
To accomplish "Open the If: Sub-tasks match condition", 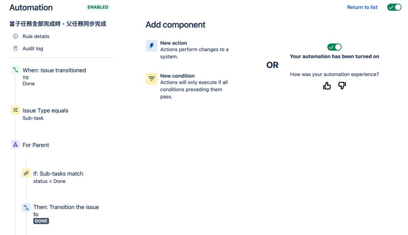I will coord(58,174).
